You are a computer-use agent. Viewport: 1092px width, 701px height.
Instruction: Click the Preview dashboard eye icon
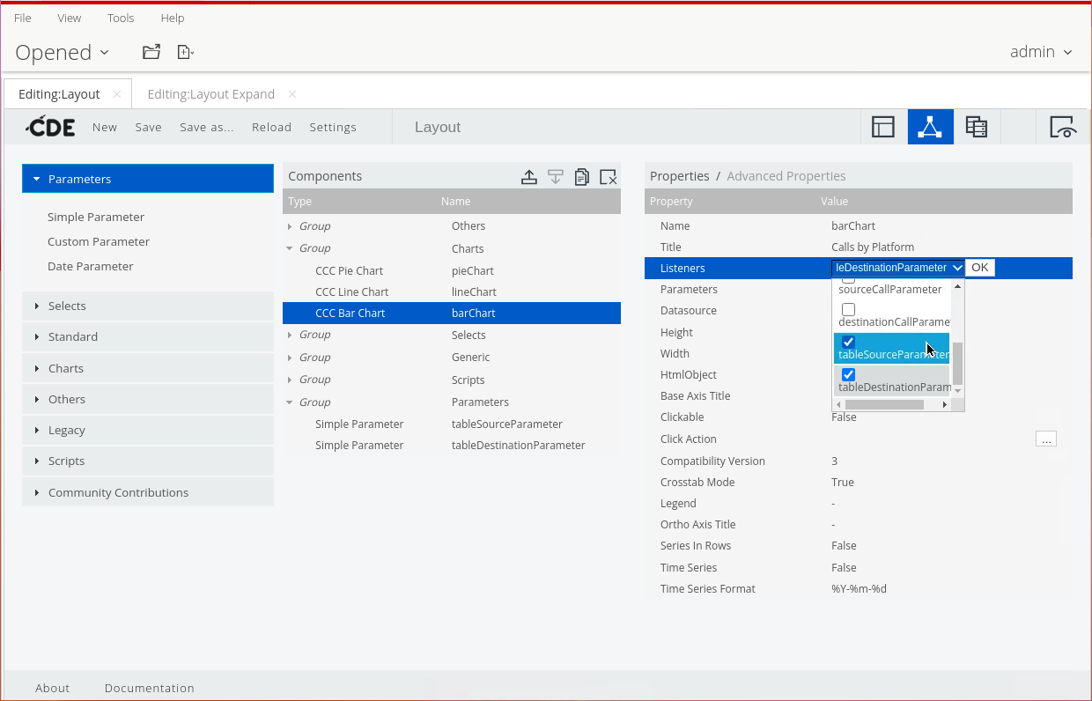pyautogui.click(x=1064, y=127)
